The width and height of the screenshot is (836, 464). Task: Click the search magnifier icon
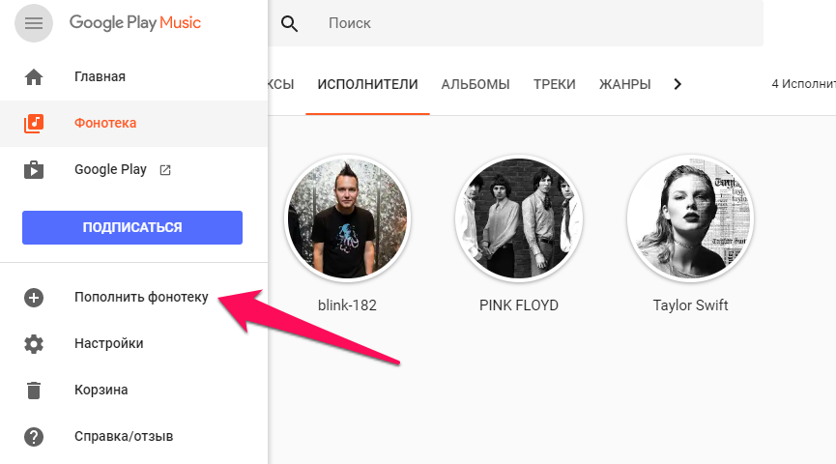tap(290, 23)
